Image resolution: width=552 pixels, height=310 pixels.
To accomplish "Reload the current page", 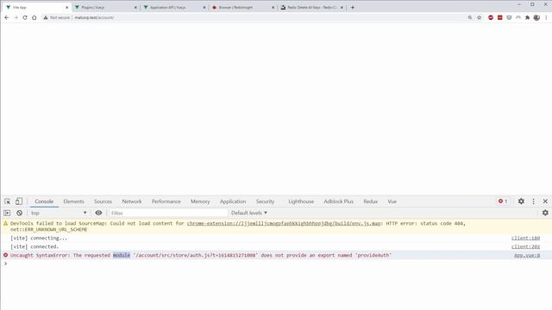I will 25,17.
